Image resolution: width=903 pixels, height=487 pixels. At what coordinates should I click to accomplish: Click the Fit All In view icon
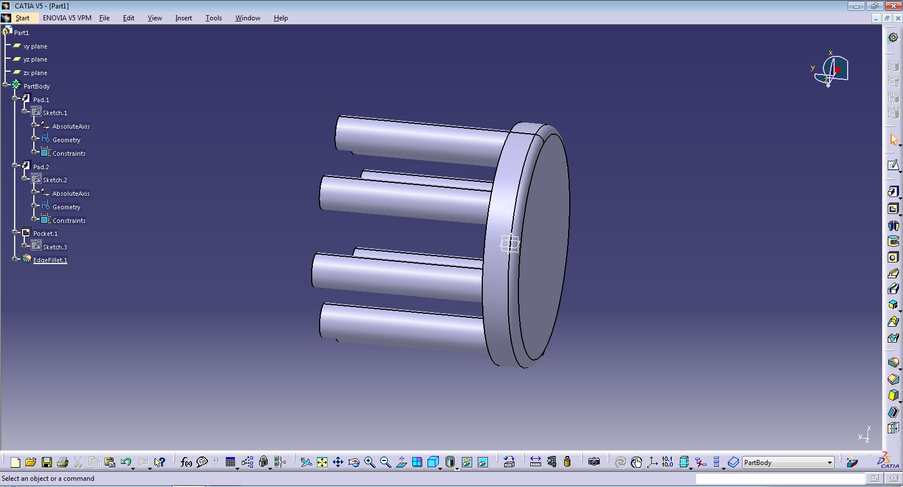click(x=322, y=462)
